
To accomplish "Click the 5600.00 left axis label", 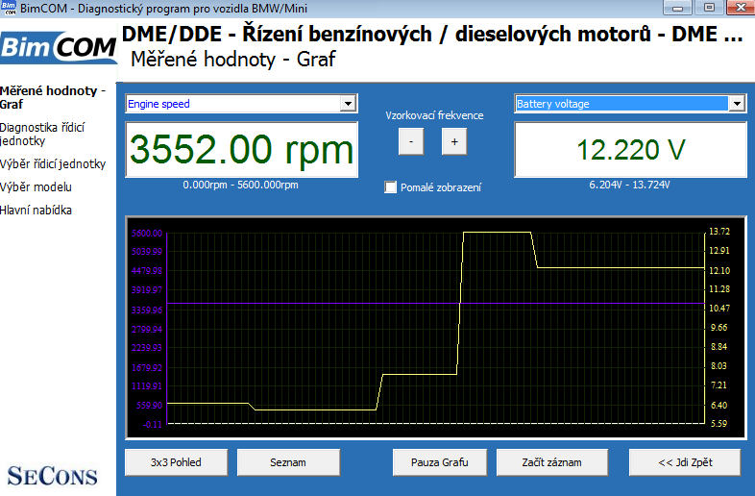I will [147, 234].
